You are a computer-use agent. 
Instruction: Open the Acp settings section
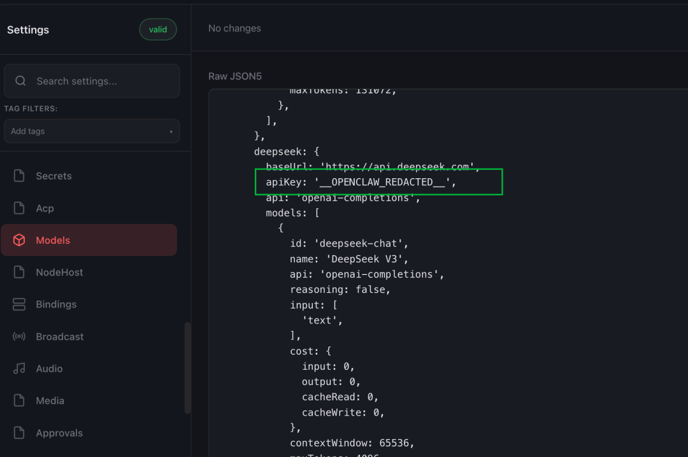point(89,208)
